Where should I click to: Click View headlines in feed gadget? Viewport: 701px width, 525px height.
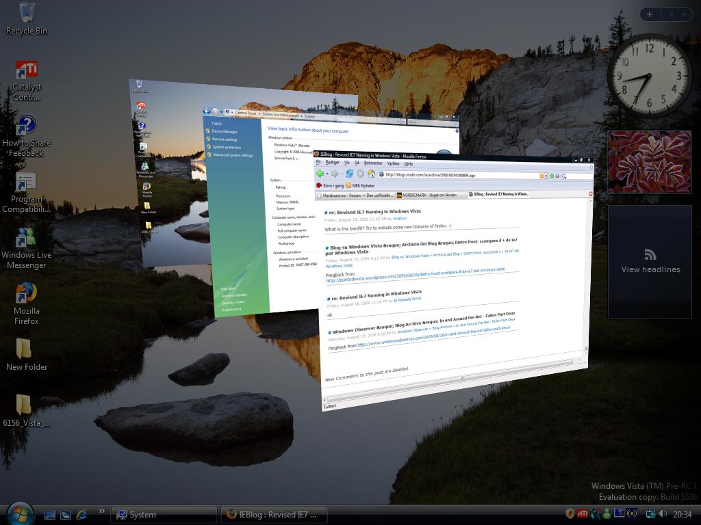tap(650, 269)
